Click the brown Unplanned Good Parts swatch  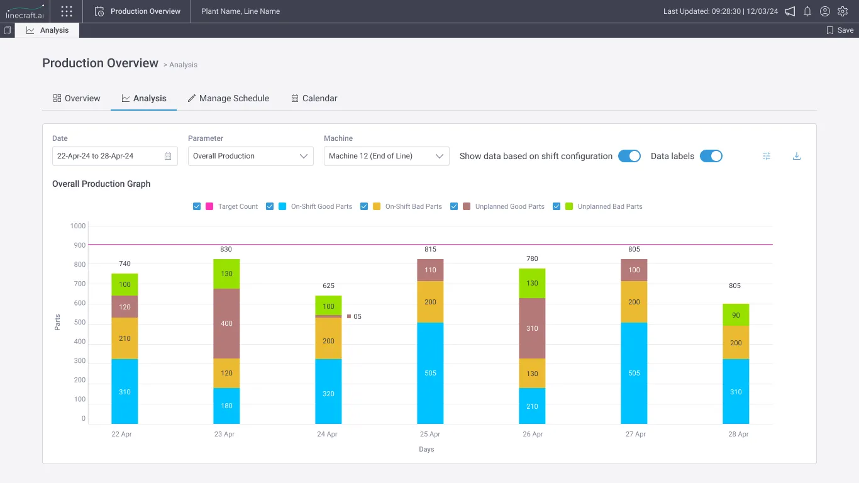(467, 206)
